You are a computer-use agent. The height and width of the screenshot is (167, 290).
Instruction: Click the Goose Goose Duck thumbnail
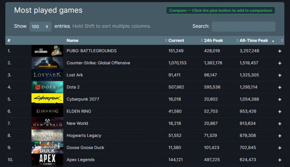pyautogui.click(x=47, y=147)
